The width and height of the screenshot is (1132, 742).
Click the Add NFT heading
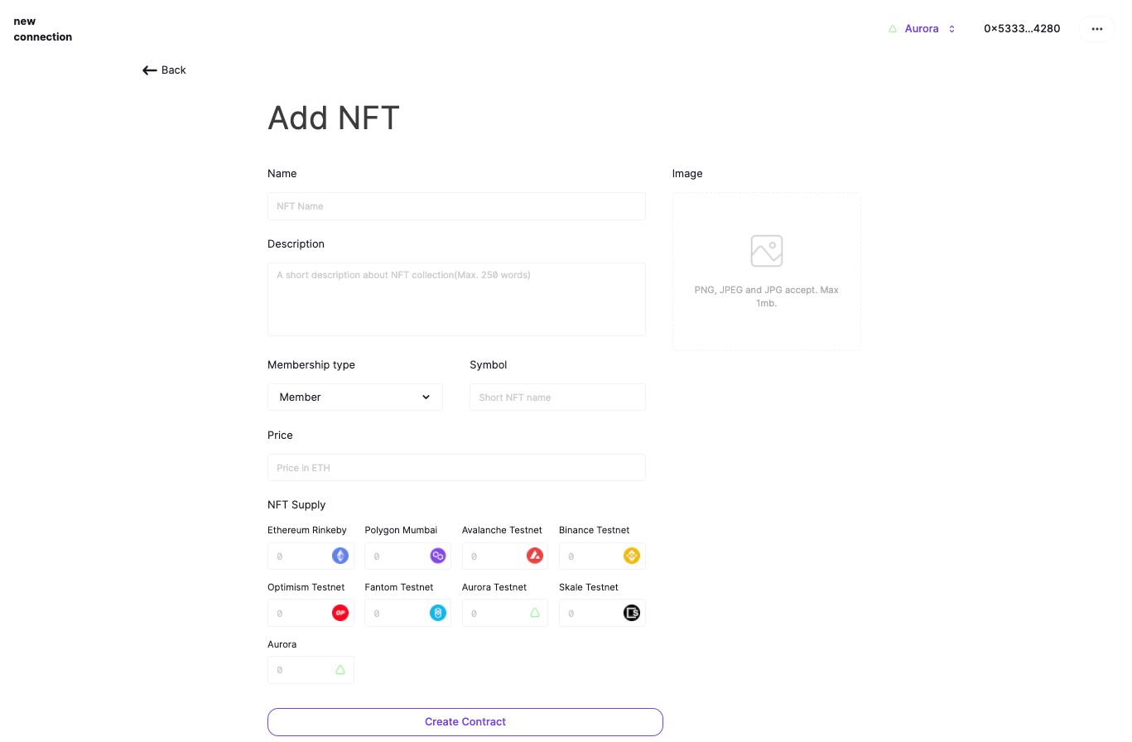tap(334, 118)
